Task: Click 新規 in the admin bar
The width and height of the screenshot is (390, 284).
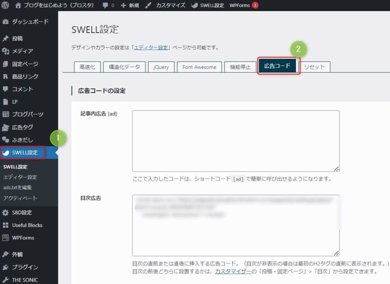Action: [x=134, y=5]
